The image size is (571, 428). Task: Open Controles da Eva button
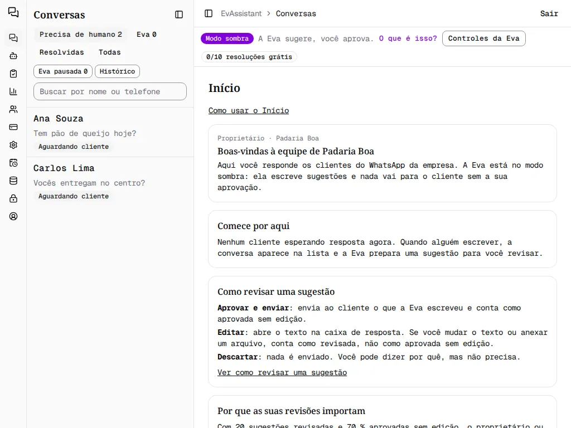[x=483, y=38]
